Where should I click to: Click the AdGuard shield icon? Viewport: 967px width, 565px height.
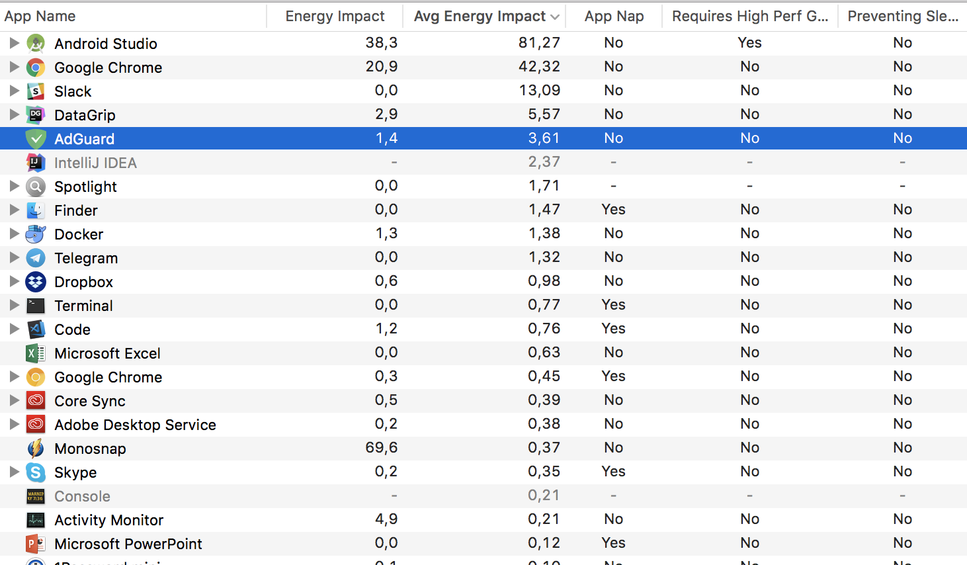[36, 139]
